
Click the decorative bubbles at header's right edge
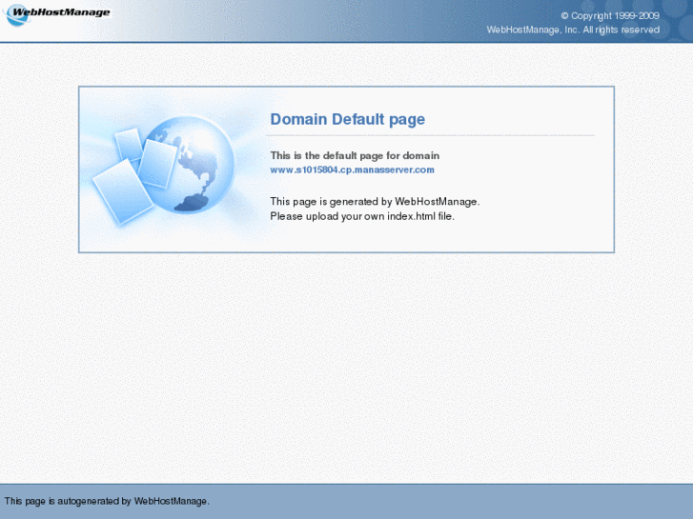[676, 21]
